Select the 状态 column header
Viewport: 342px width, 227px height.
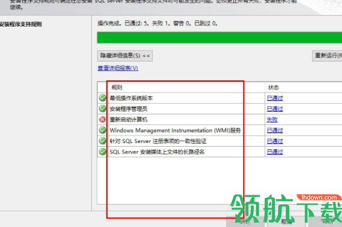[x=274, y=88]
